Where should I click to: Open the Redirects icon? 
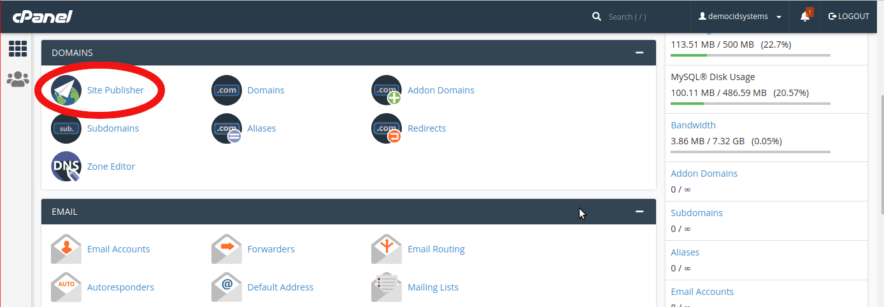(x=387, y=128)
